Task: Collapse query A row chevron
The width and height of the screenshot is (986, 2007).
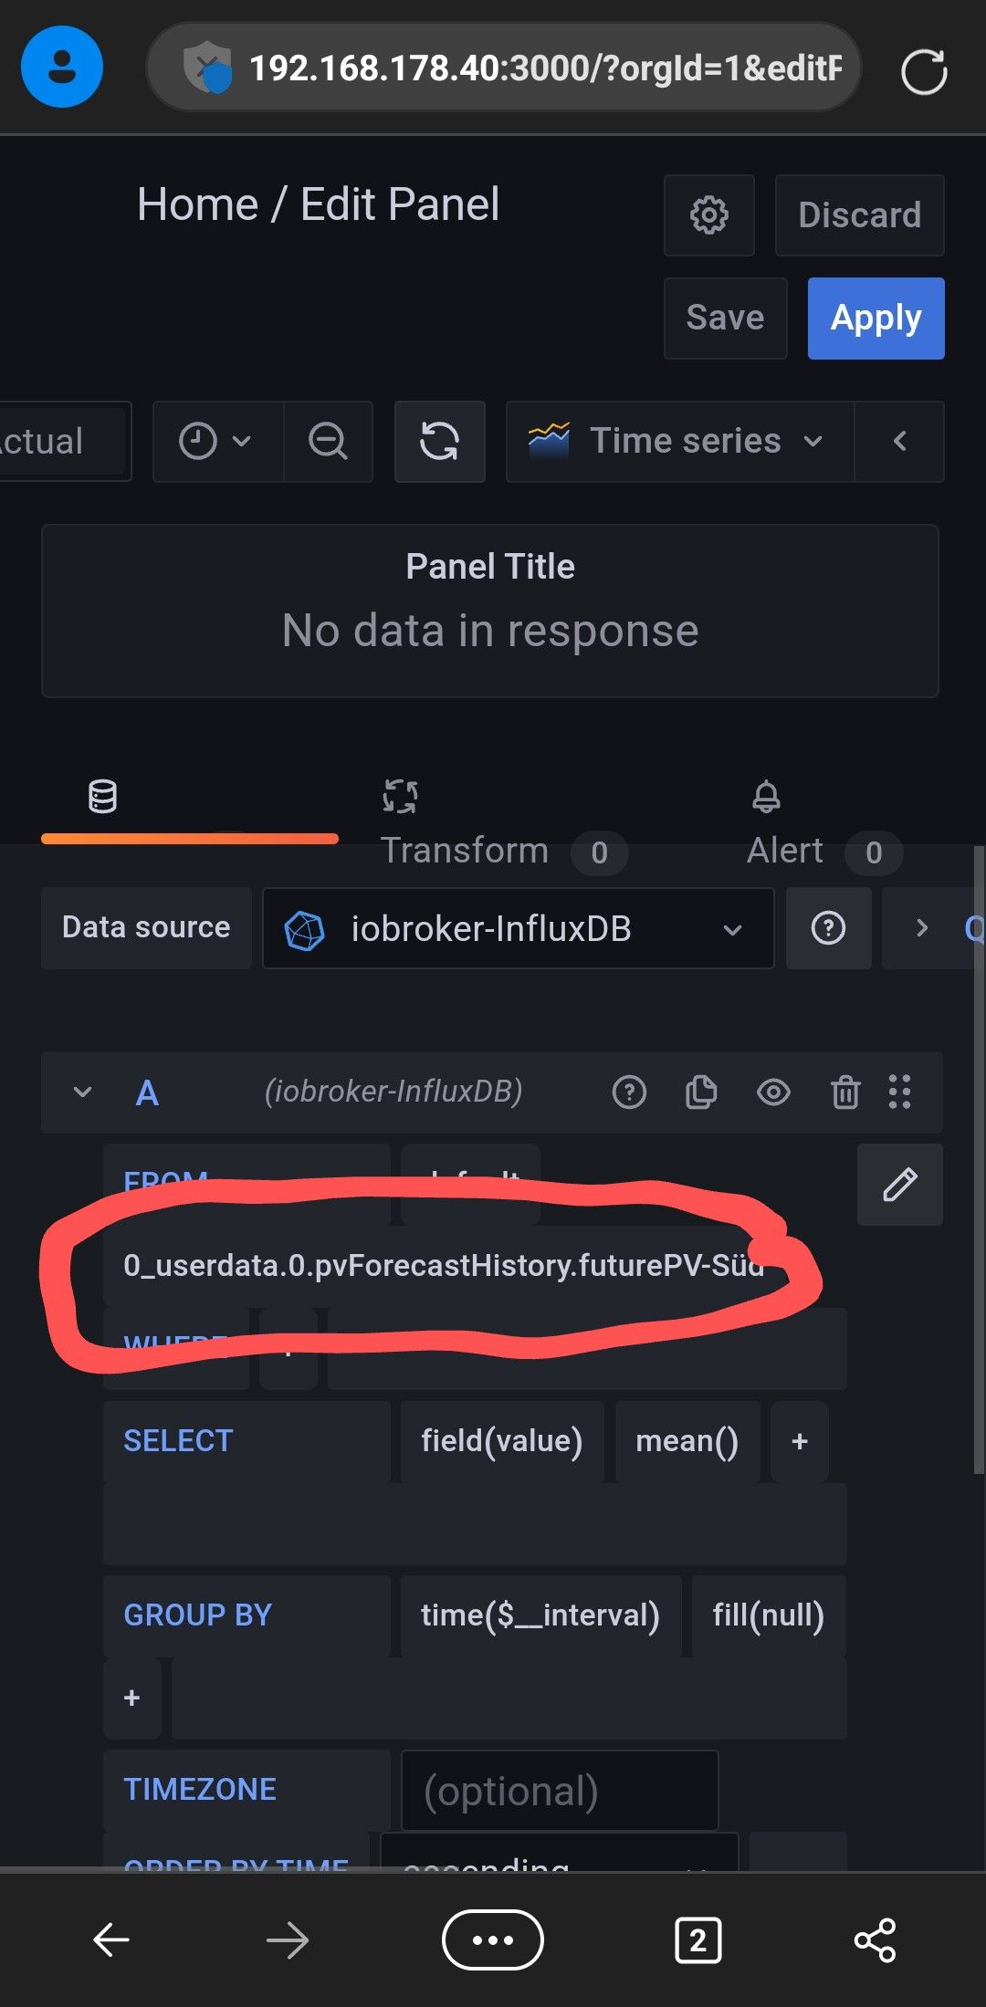Action: click(82, 1092)
